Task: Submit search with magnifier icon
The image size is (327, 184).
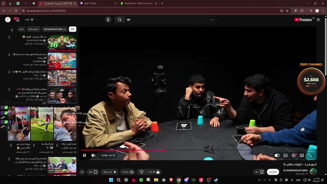Action: (x=120, y=20)
